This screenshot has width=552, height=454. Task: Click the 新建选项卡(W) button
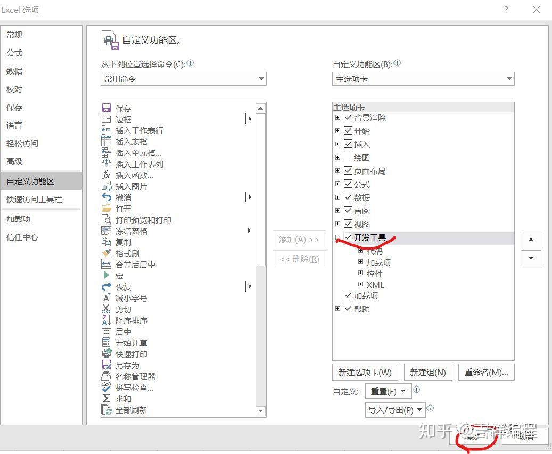click(x=365, y=372)
